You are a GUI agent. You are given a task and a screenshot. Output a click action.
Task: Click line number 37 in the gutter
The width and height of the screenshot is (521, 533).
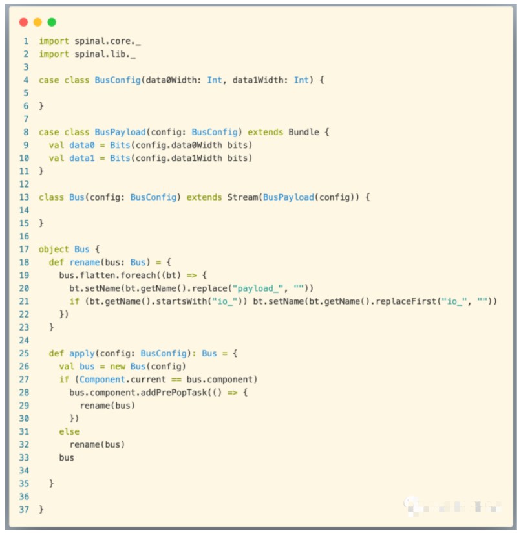(24, 510)
